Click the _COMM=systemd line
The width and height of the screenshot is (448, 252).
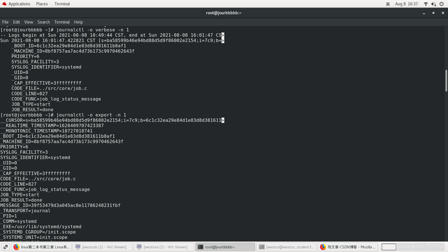18,221
